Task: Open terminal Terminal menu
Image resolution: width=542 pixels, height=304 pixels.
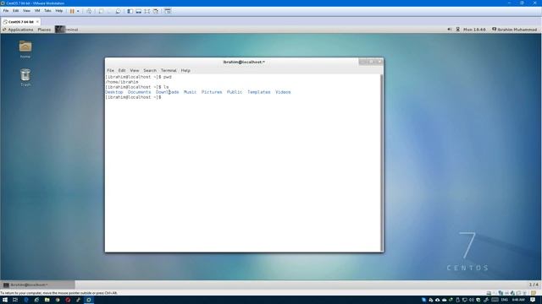Action: [169, 70]
